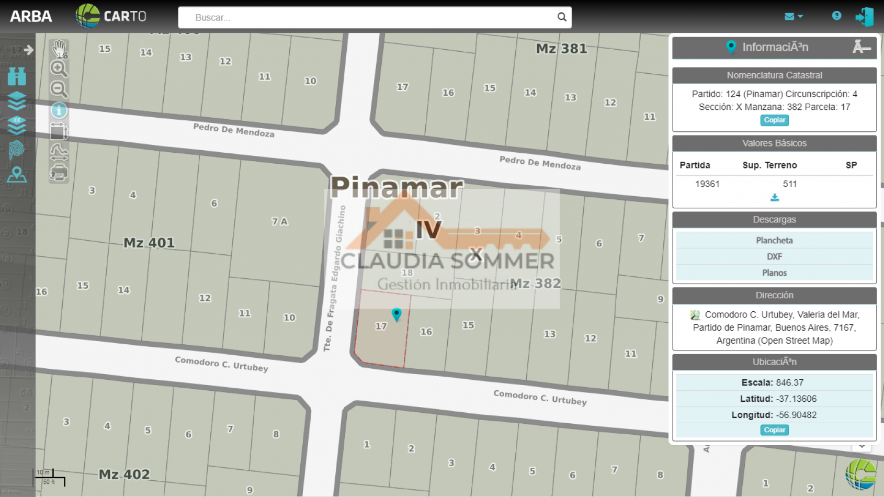Click the map scale bar
Image resolution: width=884 pixels, height=497 pixels.
(50, 477)
